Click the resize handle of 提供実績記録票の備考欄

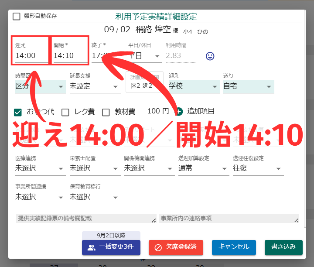point(154,220)
